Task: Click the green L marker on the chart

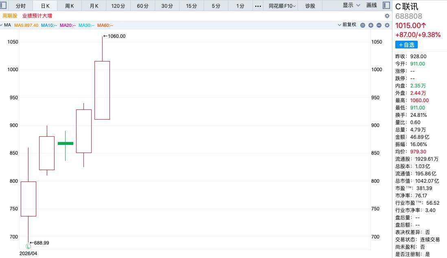Action: (28, 246)
